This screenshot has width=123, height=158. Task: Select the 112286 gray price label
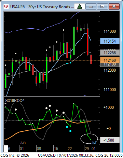[110, 53]
